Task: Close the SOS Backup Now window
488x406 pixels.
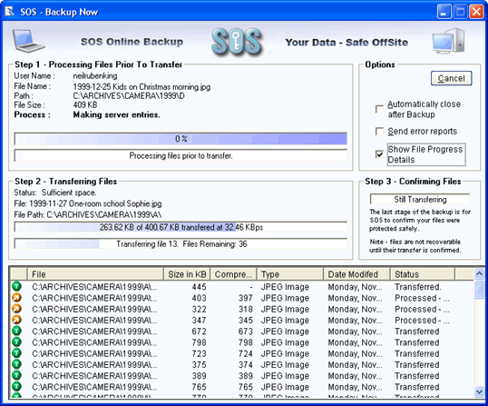Action: coord(476,12)
